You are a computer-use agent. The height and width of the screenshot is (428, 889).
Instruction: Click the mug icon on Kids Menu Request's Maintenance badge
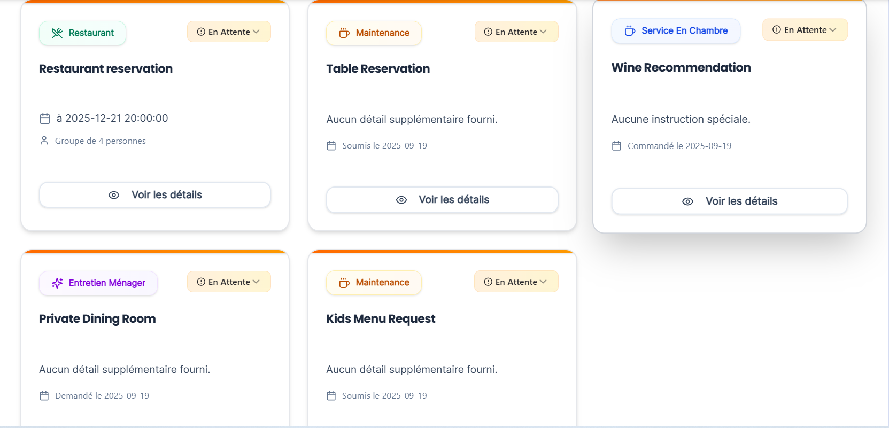point(344,283)
